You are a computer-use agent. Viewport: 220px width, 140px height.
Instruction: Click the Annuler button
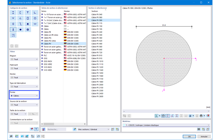(204, 137)
